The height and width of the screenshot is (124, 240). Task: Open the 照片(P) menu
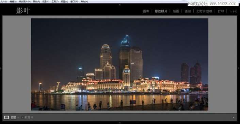click(x=36, y=1)
